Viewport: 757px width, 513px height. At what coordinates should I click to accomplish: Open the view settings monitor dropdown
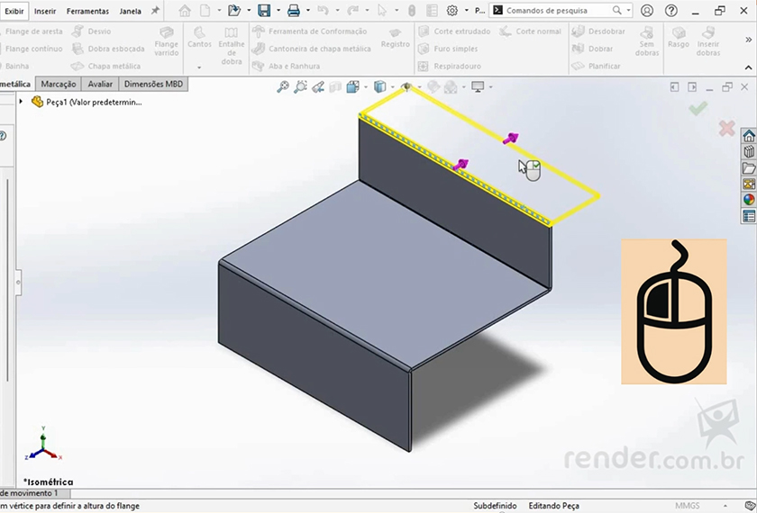click(x=489, y=87)
